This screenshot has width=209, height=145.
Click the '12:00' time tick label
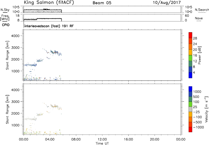coord(102,140)
